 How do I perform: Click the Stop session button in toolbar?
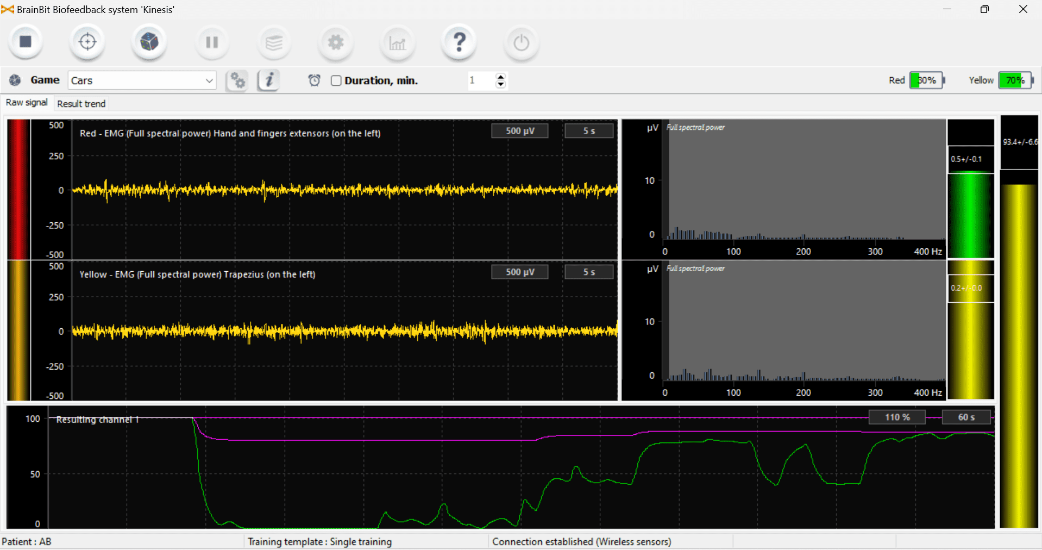(26, 42)
